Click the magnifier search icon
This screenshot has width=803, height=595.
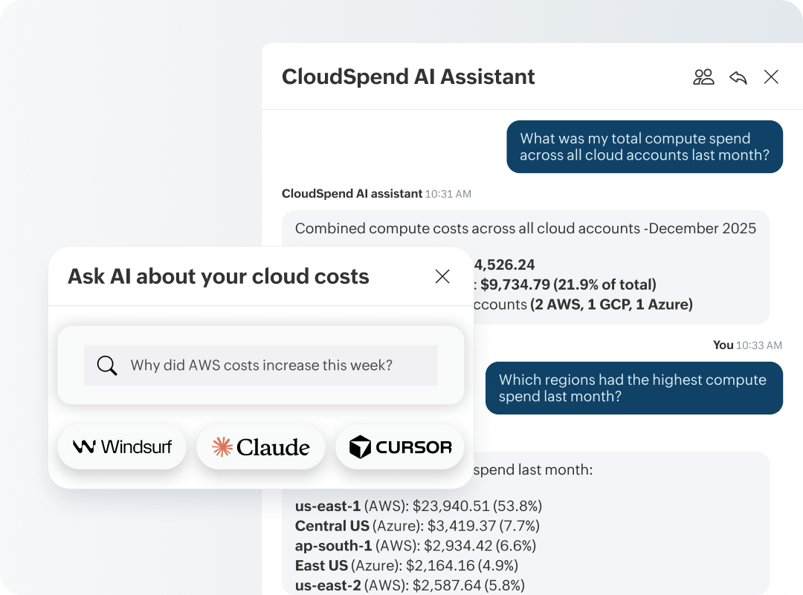tap(107, 365)
